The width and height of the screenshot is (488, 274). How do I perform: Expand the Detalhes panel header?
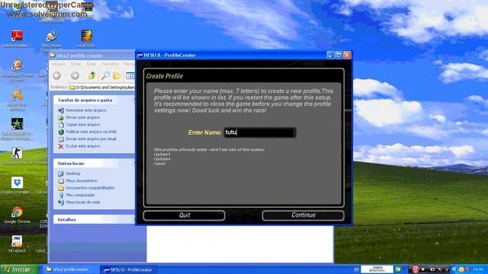tap(95, 219)
